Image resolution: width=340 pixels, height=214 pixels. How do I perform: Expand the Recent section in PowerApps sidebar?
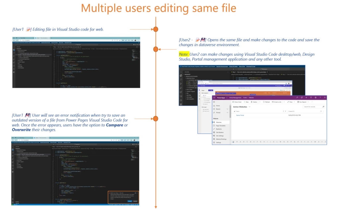point(227,109)
